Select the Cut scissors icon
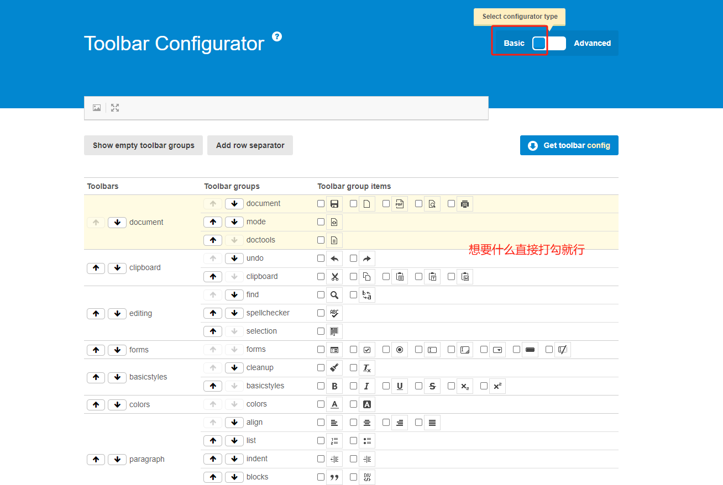723x485 pixels. pos(334,276)
